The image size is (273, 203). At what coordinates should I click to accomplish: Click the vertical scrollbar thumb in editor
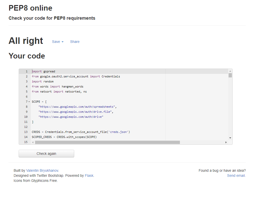[230, 75]
